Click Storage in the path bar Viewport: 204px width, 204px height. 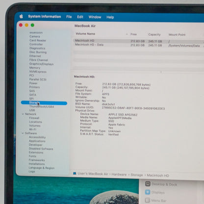click(x=137, y=175)
